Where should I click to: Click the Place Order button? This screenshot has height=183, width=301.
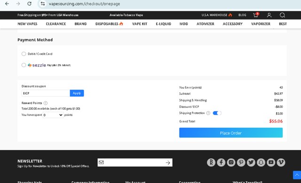(x=231, y=133)
